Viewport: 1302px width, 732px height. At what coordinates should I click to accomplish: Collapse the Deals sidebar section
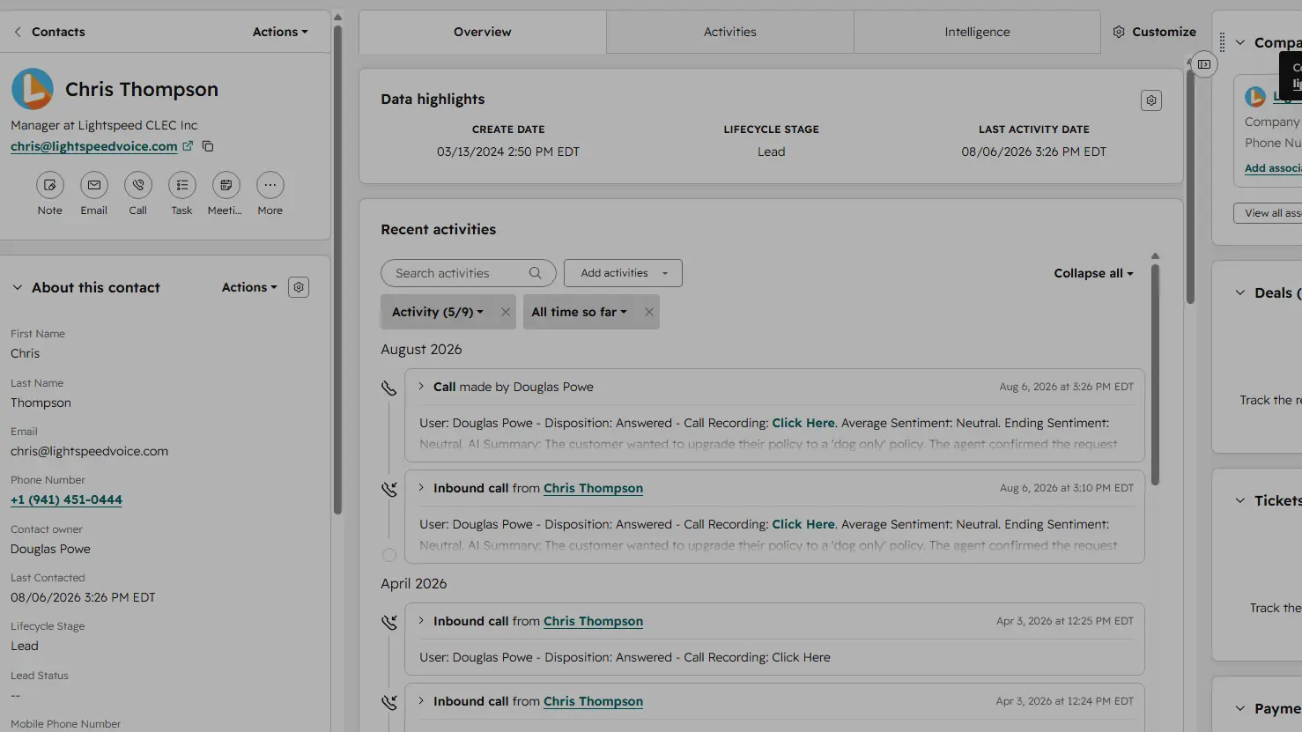(x=1240, y=292)
